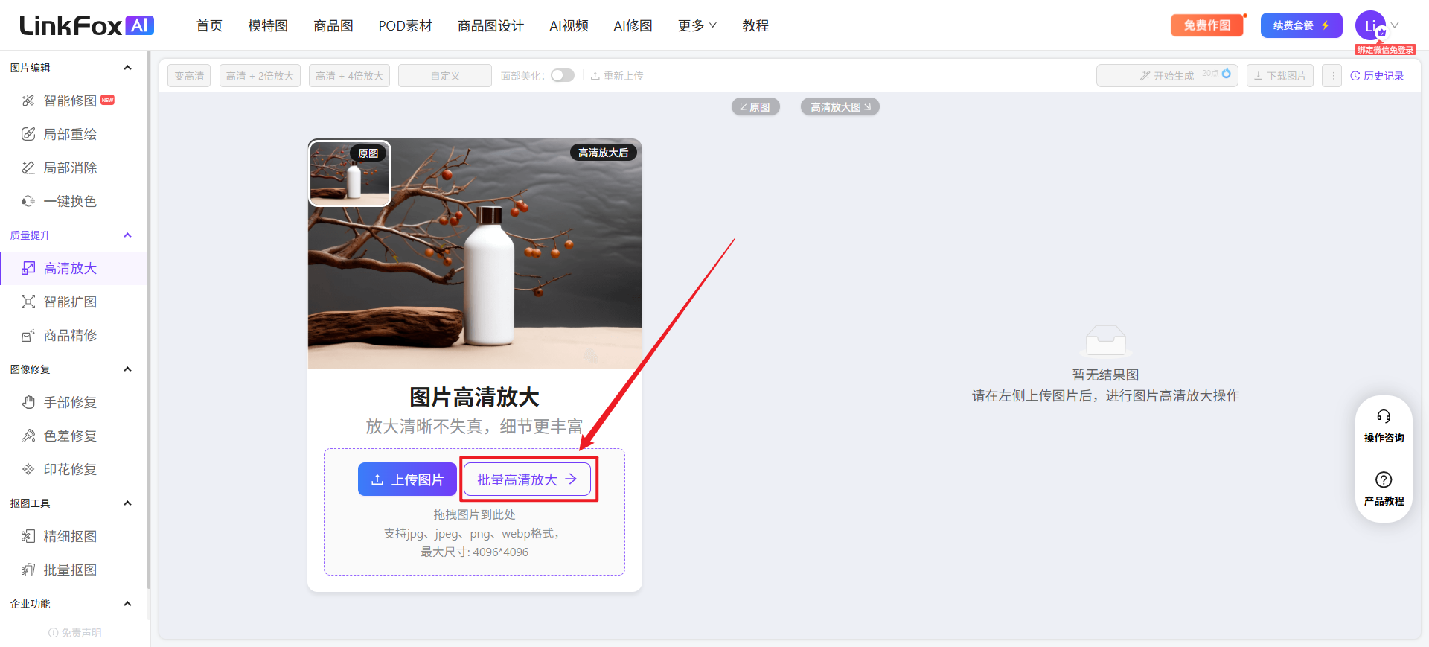
Task: Open the POD素材 menu item
Action: (x=405, y=25)
